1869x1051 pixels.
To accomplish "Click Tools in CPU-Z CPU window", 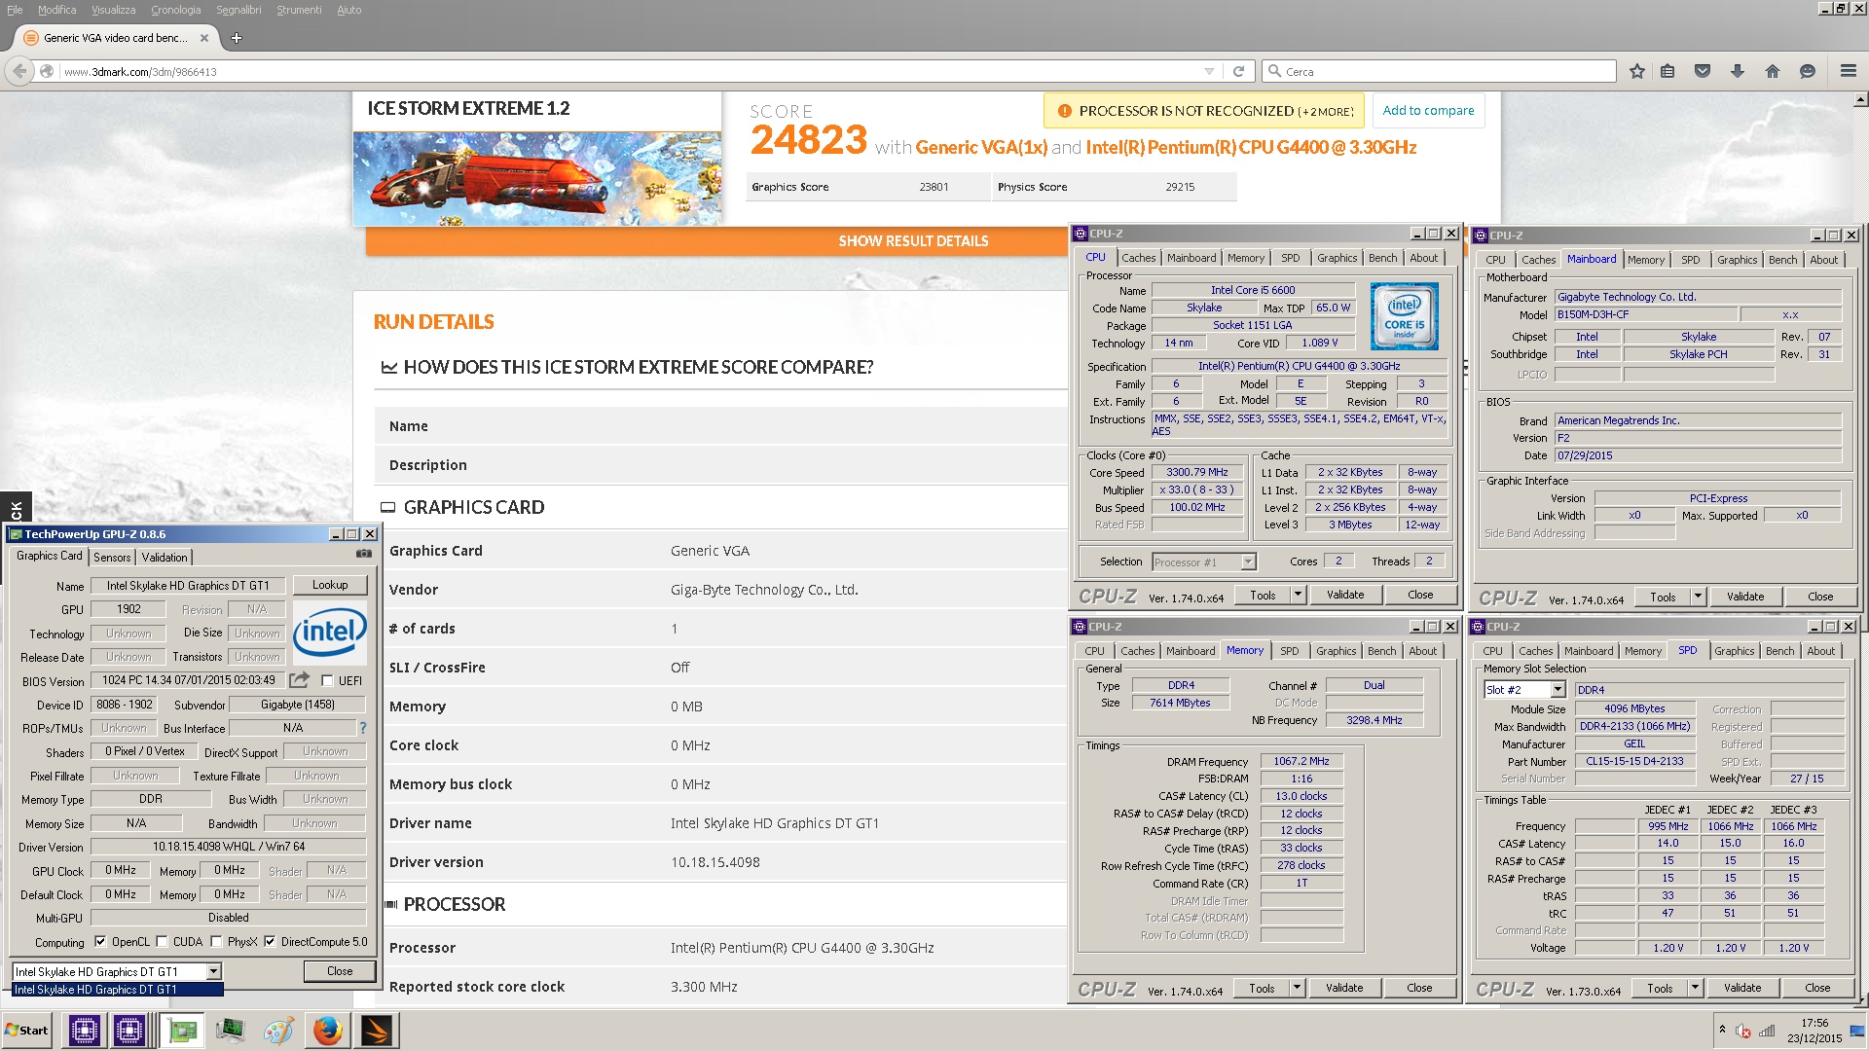I will click(x=1263, y=595).
